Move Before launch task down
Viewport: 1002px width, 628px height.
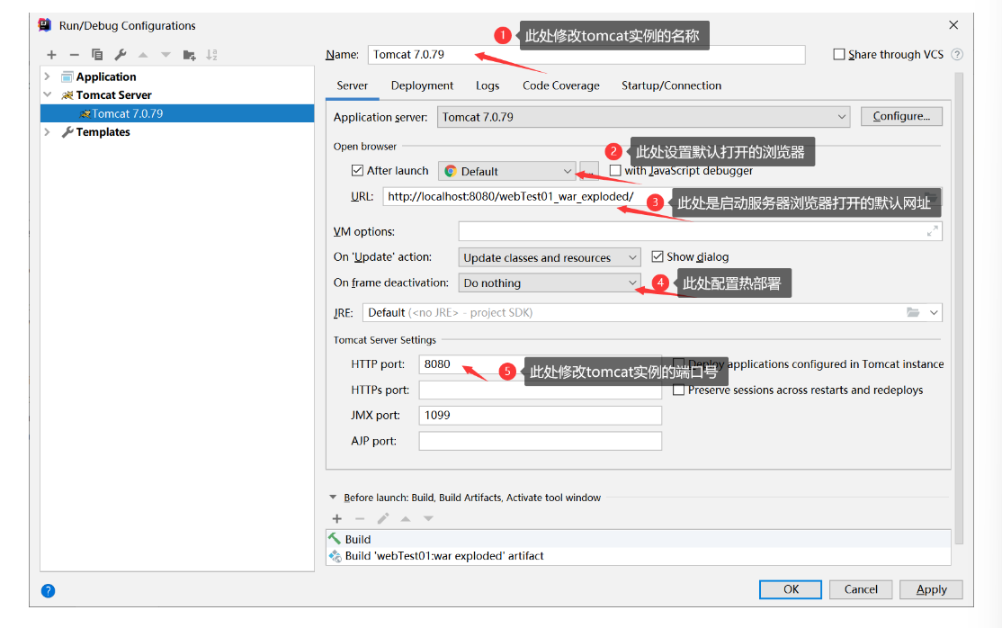(x=428, y=518)
